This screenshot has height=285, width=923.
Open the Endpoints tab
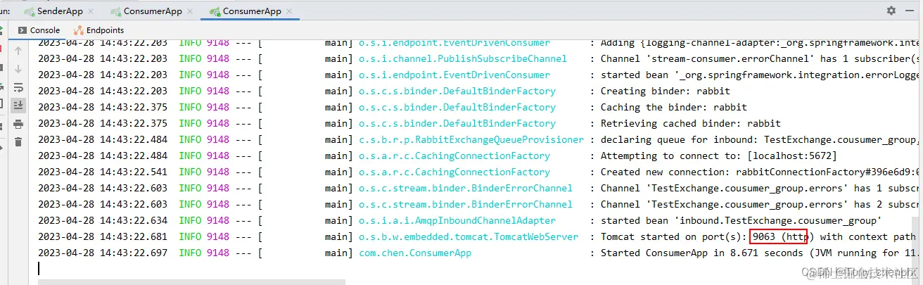tap(99, 30)
